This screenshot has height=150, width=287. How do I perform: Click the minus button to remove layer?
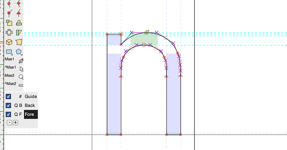click(9, 123)
